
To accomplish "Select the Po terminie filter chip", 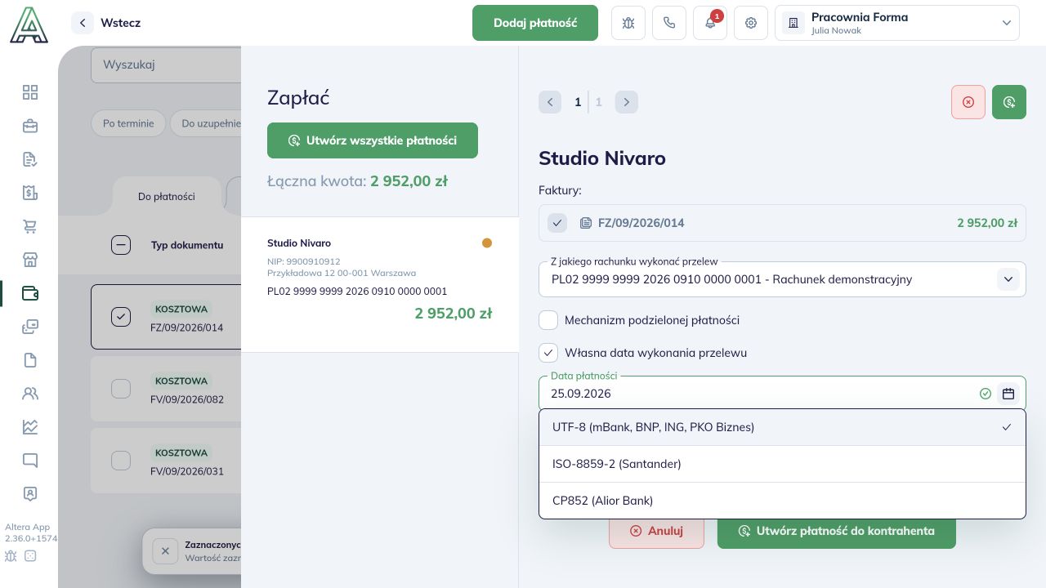I will [128, 123].
